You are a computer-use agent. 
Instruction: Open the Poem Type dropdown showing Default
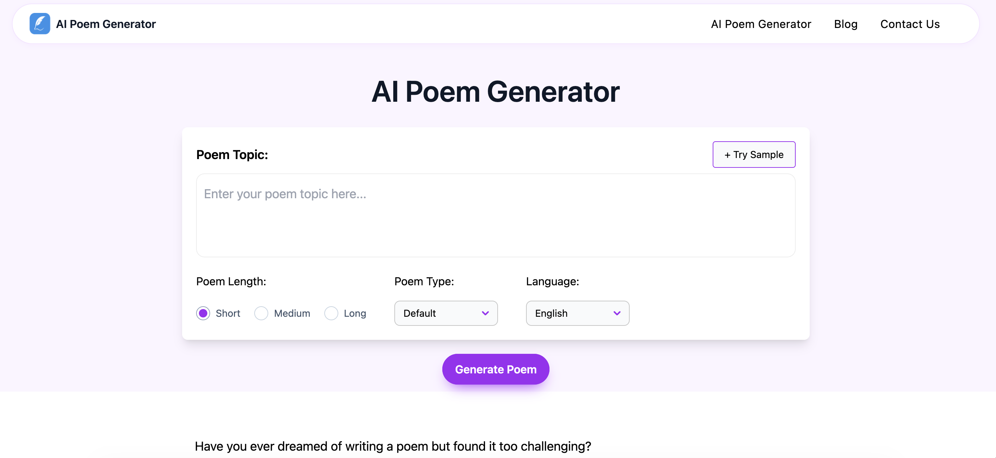445,313
